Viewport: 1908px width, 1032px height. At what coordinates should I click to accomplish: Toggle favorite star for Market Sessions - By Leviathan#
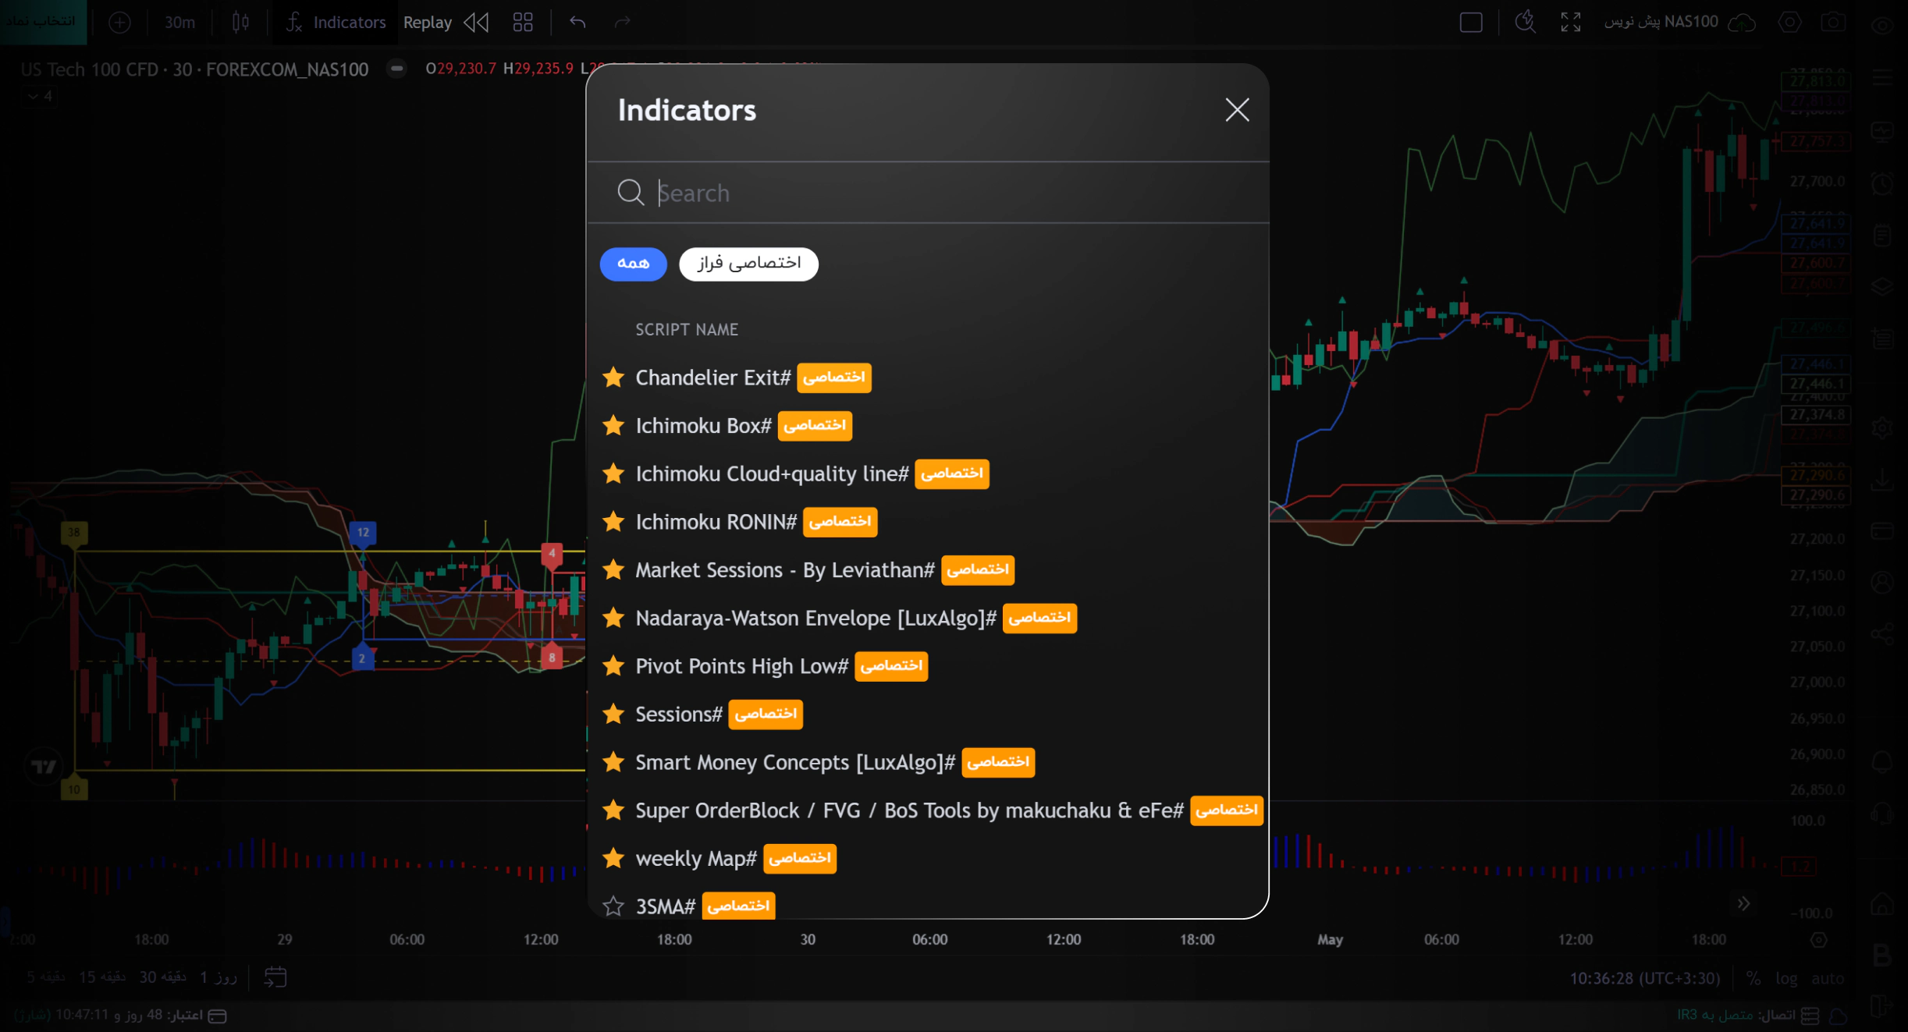click(613, 570)
